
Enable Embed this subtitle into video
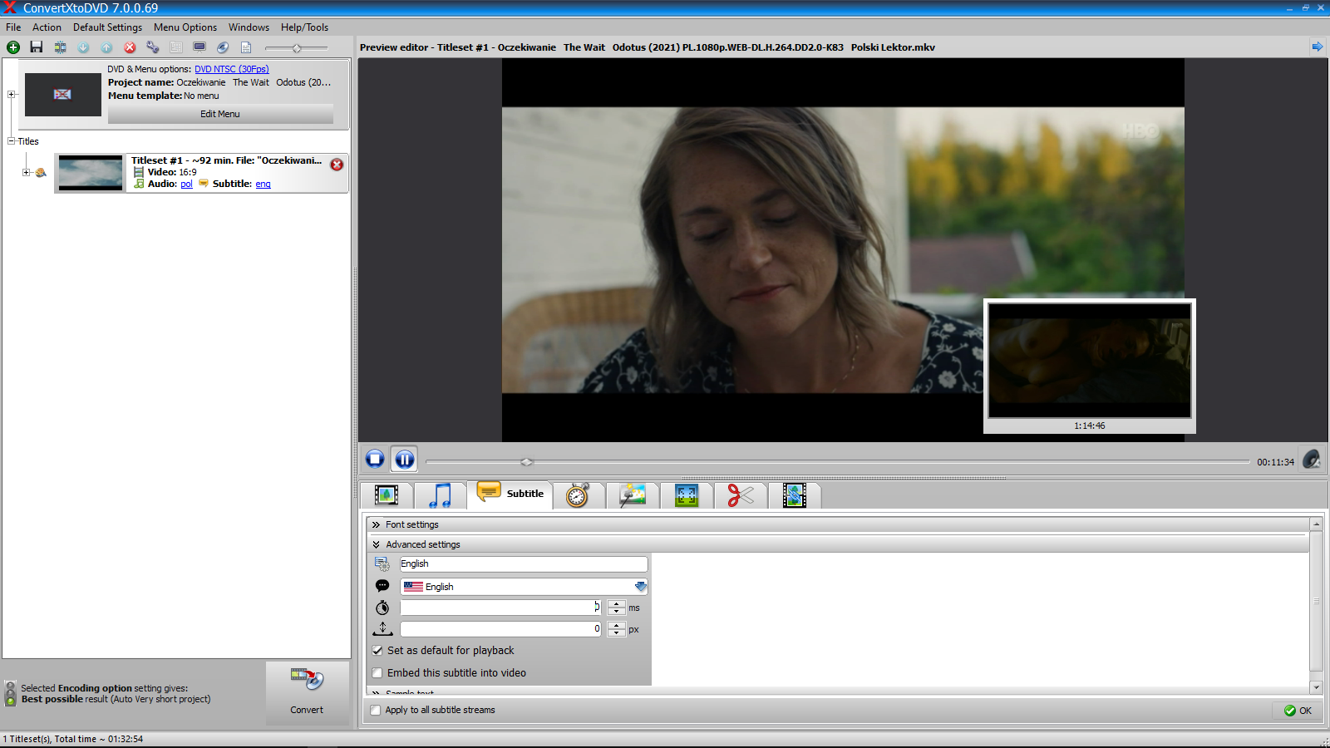[x=377, y=673]
